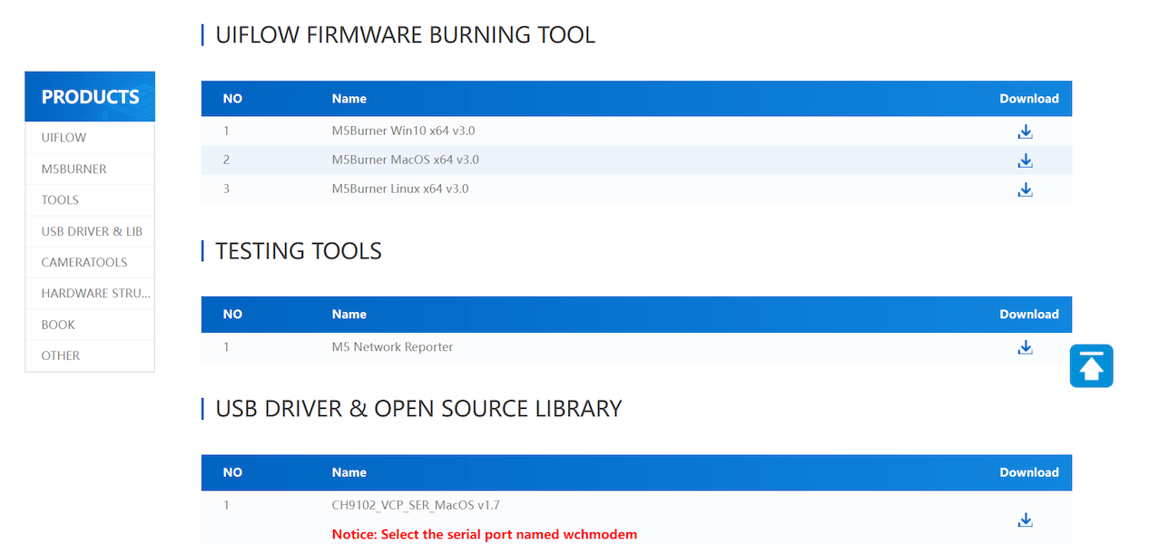This screenshot has width=1150, height=544.
Task: Click USB DRIVER & OPEN SOURCE LIBRARY heading
Action: 418,409
